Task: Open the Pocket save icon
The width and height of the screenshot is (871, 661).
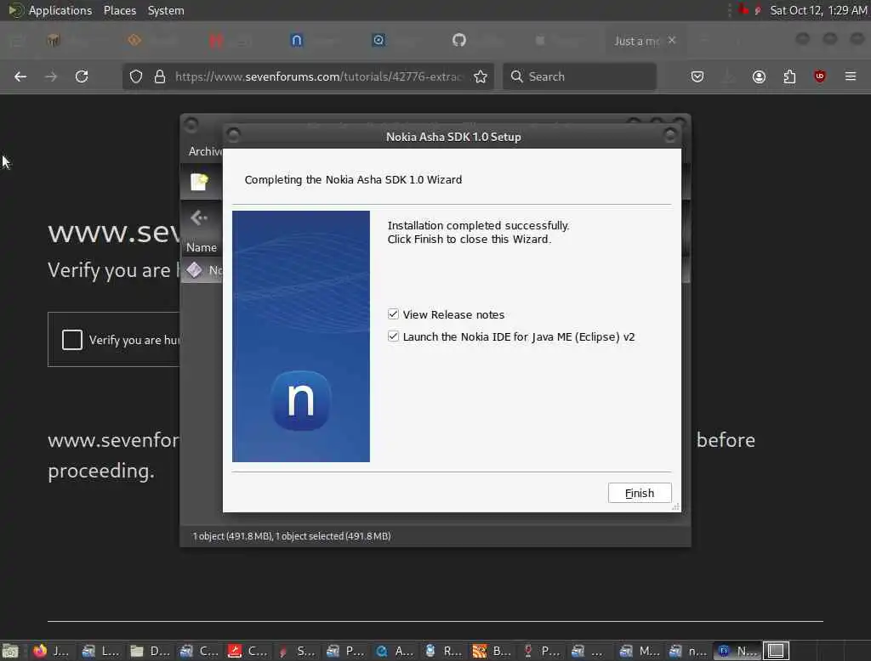Action: tap(697, 76)
